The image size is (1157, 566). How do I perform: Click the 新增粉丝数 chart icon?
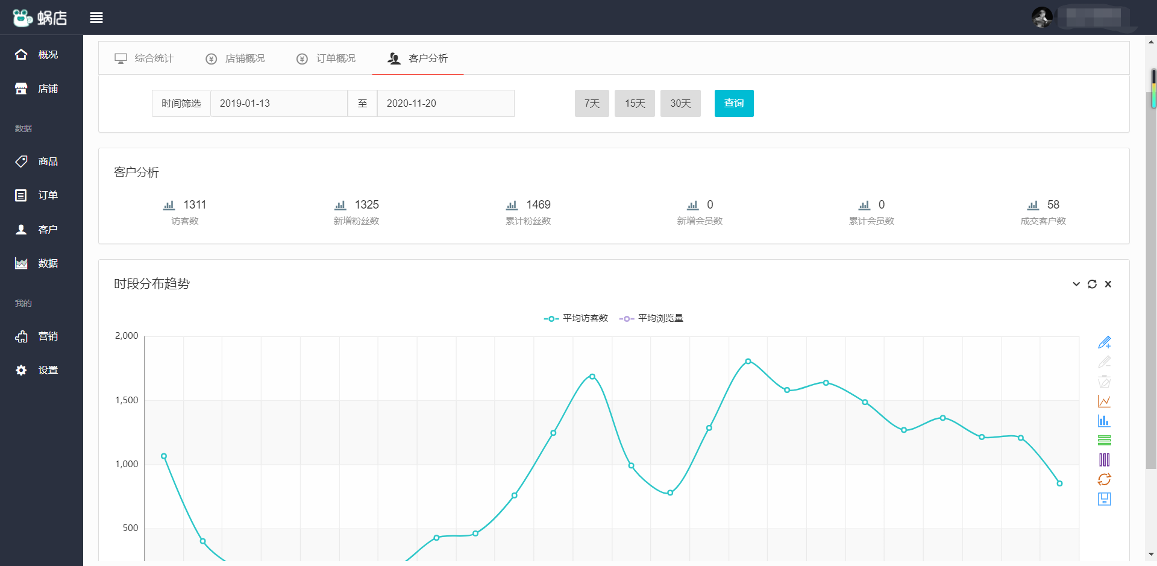point(340,206)
